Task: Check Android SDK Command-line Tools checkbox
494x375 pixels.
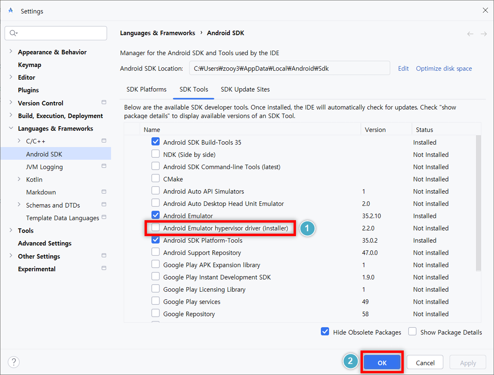Action: coord(156,166)
